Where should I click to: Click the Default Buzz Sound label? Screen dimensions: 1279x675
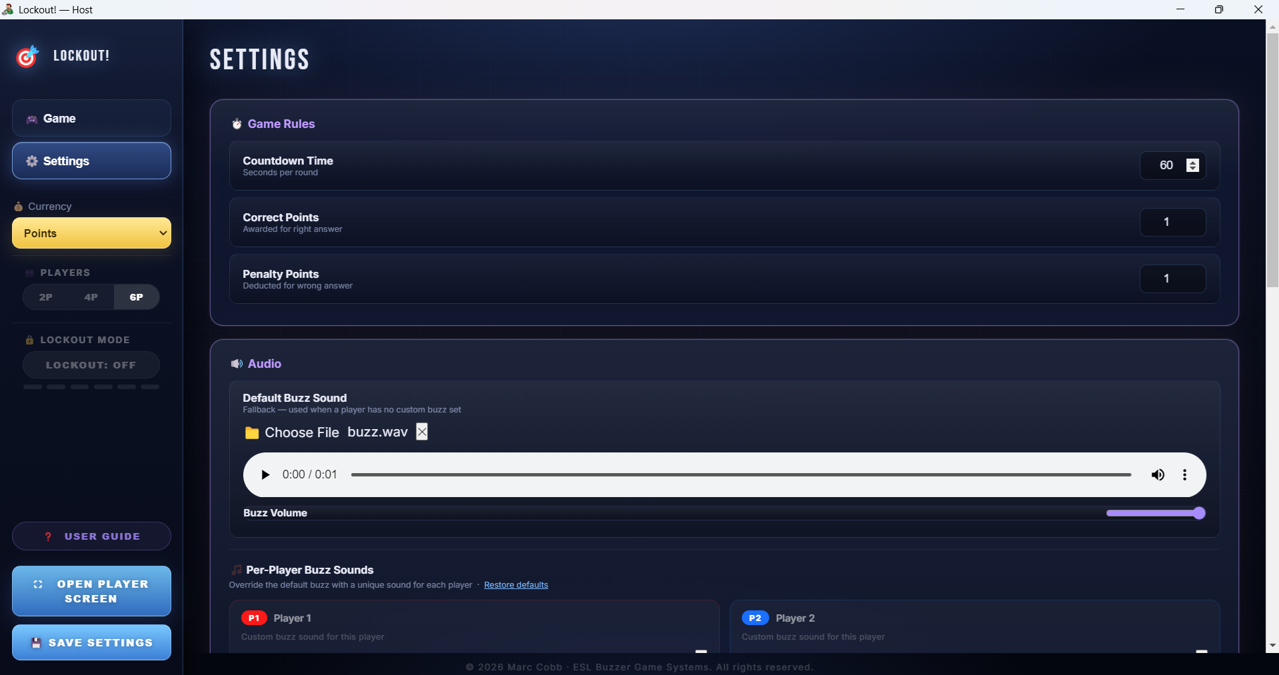(x=295, y=398)
